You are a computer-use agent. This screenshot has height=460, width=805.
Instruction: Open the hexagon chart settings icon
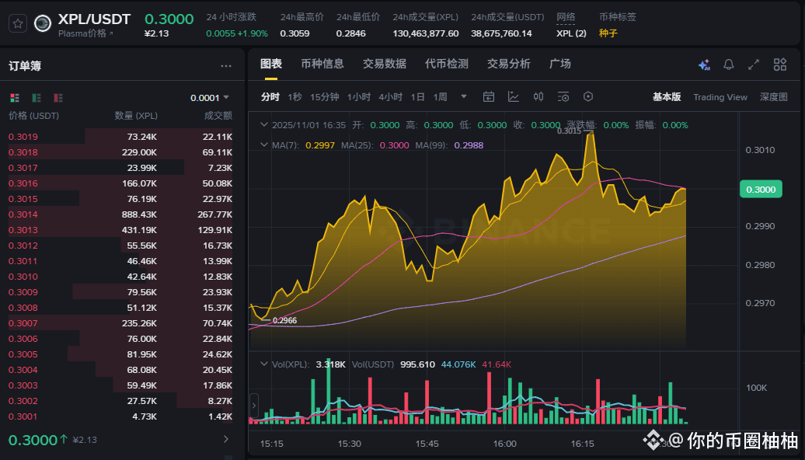click(x=588, y=96)
